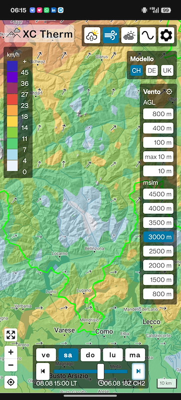This screenshot has height=400, width=181.
Task: Select 3500 m altitude wind
Action: [158, 222]
